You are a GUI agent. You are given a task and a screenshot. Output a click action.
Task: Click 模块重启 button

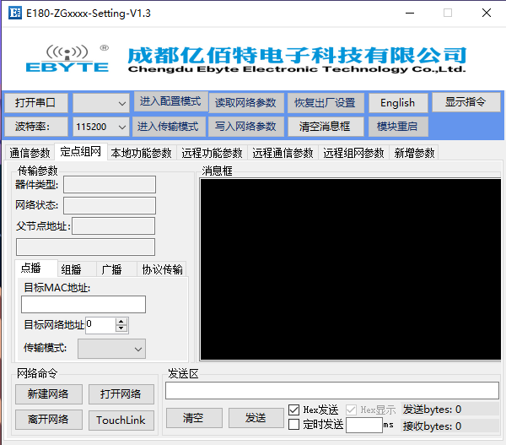pyautogui.click(x=398, y=127)
